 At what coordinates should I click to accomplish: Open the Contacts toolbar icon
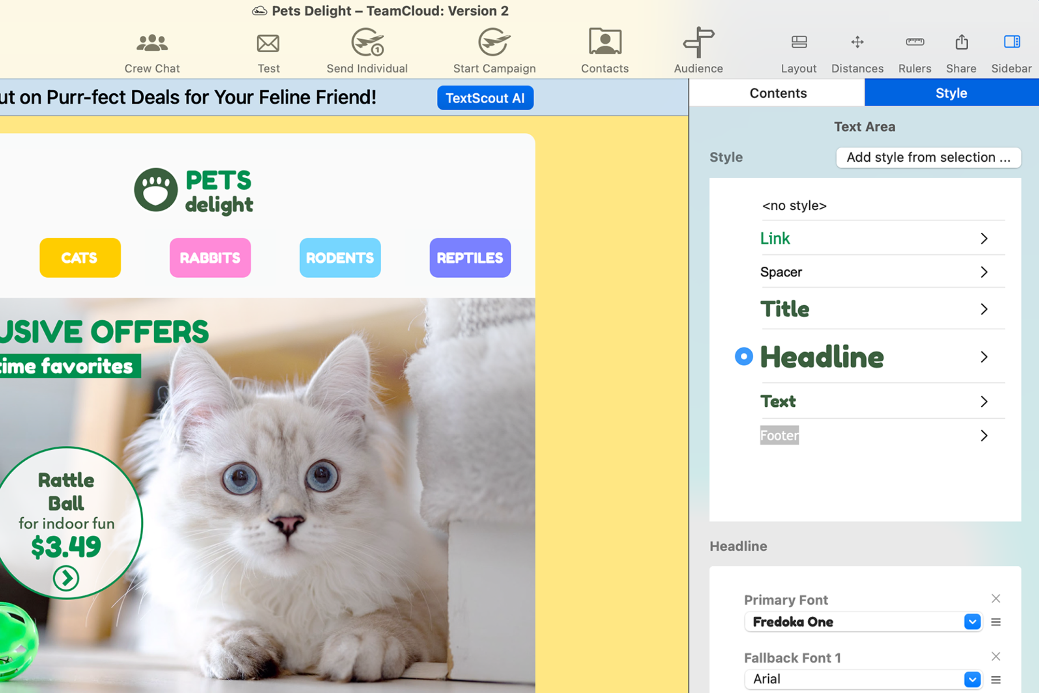click(x=605, y=41)
